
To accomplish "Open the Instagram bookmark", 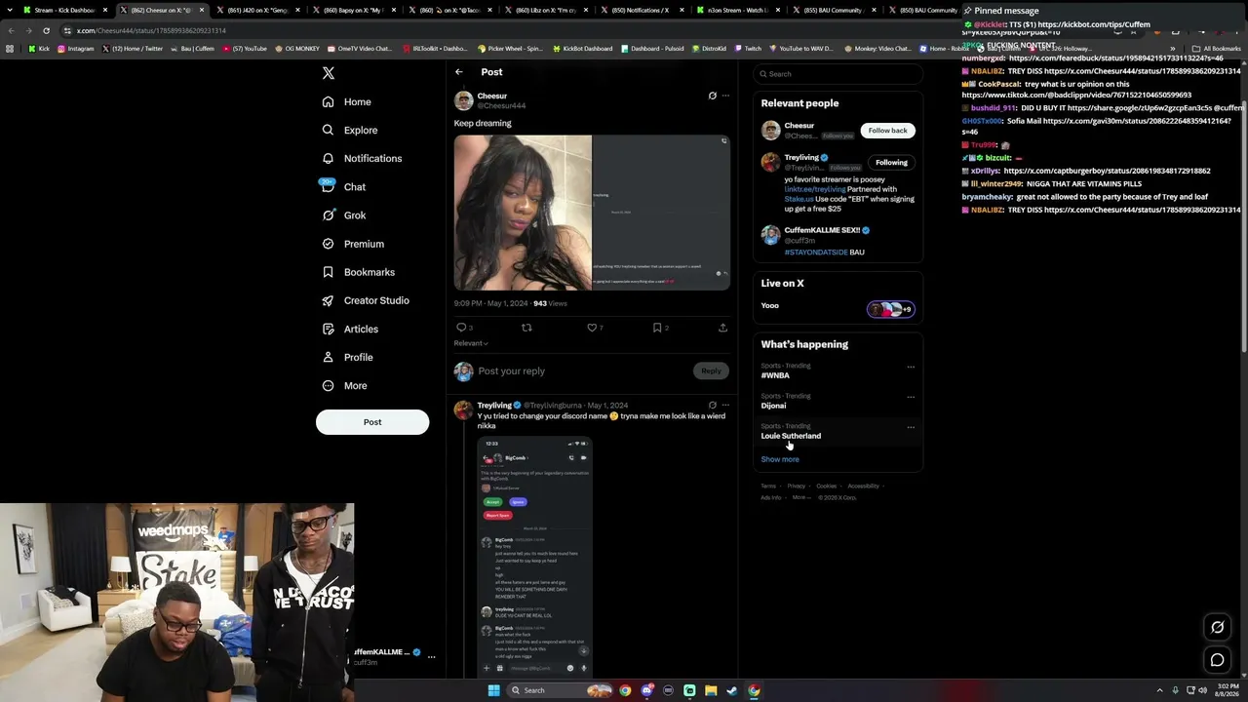I will pyautogui.click(x=76, y=49).
